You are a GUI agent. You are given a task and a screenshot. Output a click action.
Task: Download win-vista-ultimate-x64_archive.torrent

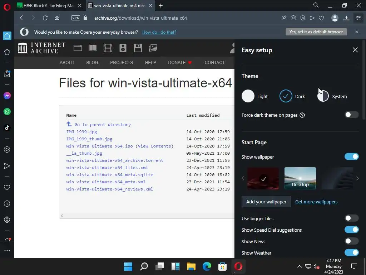click(115, 160)
